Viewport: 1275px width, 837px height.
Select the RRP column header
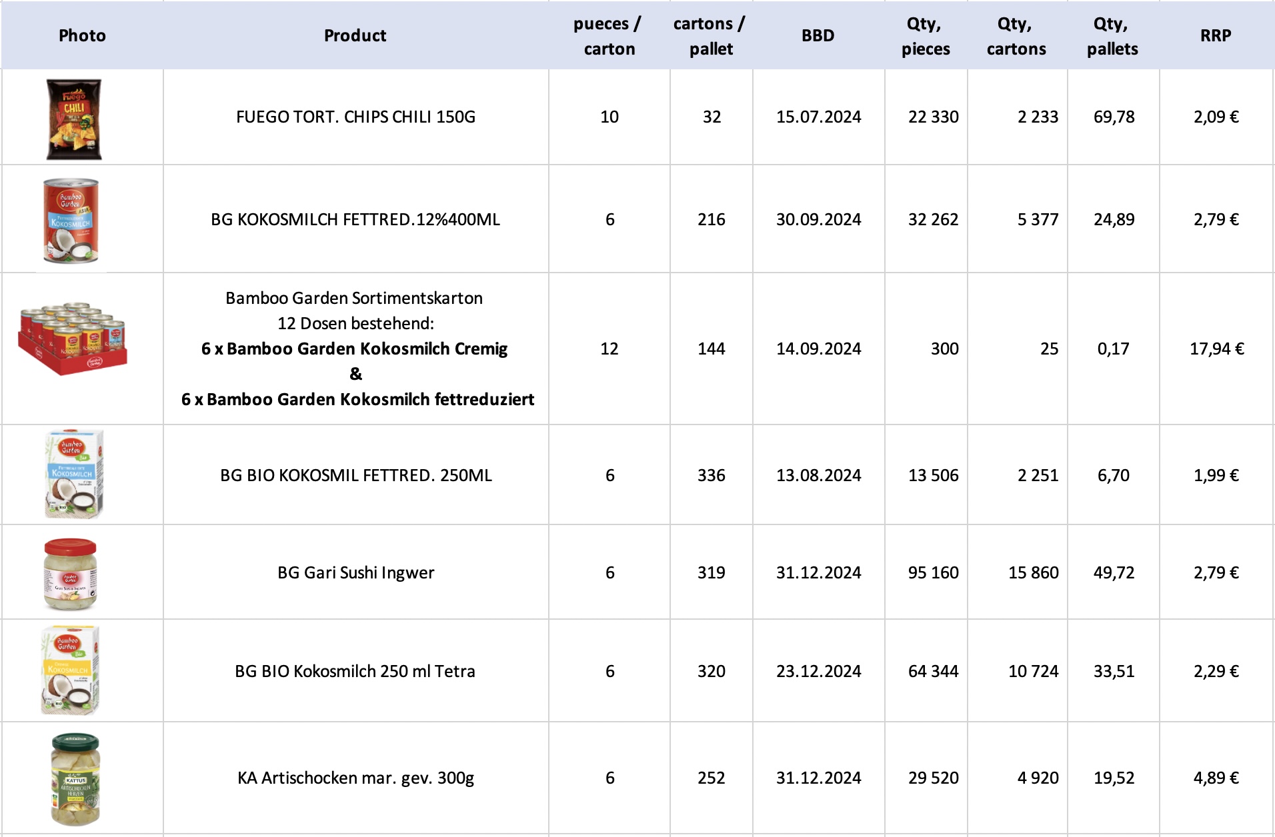[x=1216, y=35]
